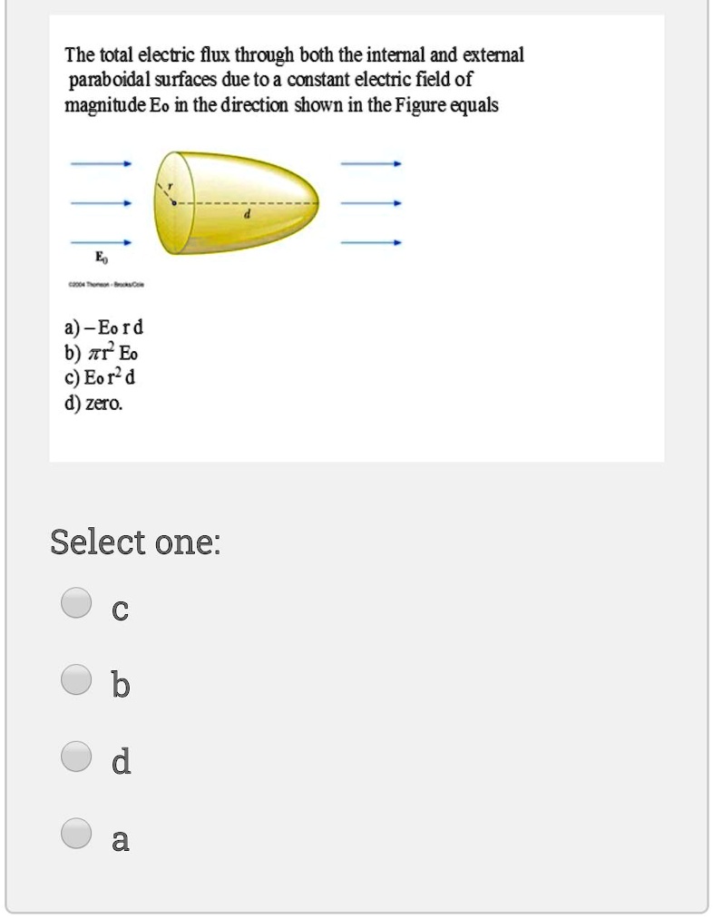The image size is (713, 918).
Task: Click the "b" answer label text
Action: tap(121, 683)
